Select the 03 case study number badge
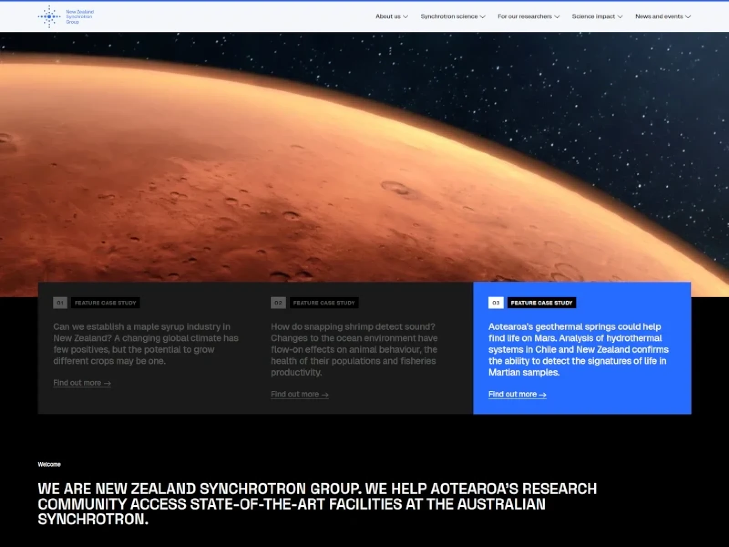 point(496,303)
